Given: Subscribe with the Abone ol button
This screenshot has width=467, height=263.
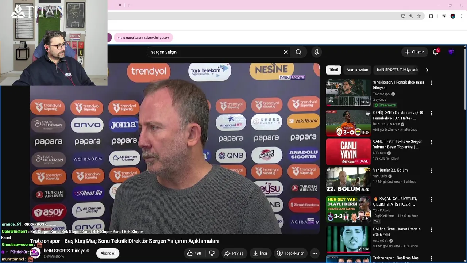Looking at the screenshot, I should tap(108, 253).
